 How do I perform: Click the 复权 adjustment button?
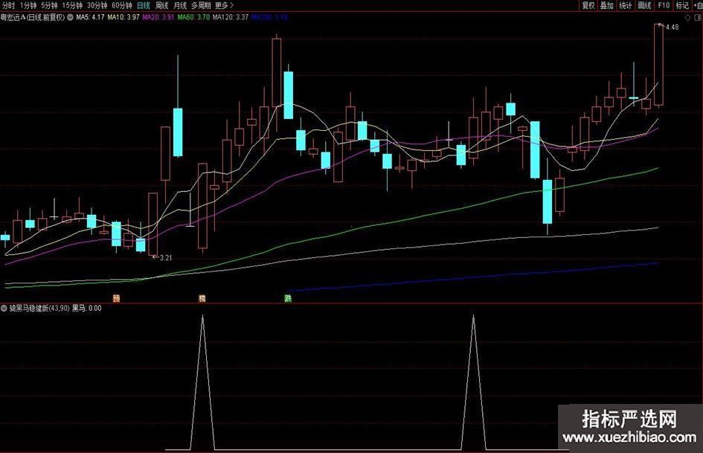(588, 5)
